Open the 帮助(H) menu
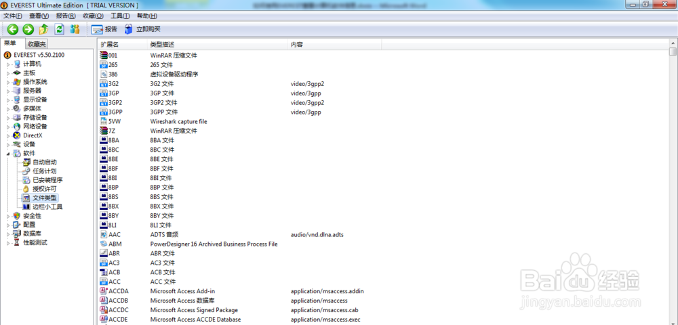The height and width of the screenshot is (325, 678). click(146, 16)
